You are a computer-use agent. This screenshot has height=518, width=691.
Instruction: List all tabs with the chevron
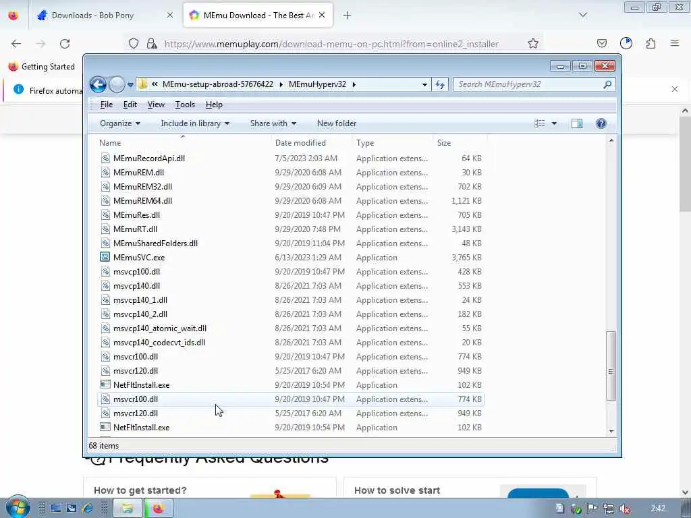click(x=583, y=16)
